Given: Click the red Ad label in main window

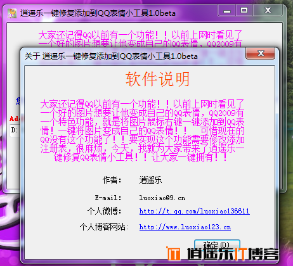Looking at the screenshot, I should click(x=15, y=118).
